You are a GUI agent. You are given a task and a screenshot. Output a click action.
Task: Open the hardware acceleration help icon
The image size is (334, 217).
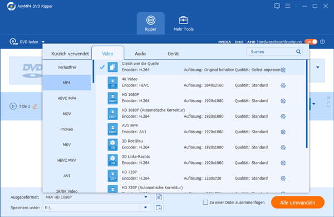pos(322,42)
